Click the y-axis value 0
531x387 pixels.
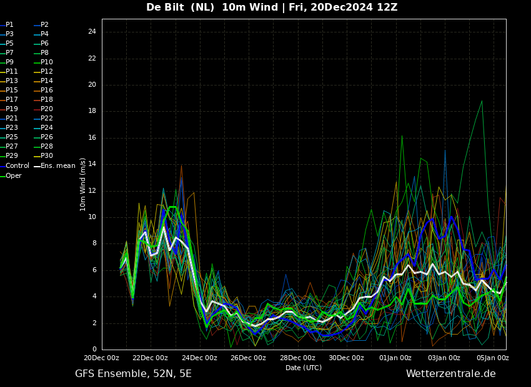coord(94,350)
